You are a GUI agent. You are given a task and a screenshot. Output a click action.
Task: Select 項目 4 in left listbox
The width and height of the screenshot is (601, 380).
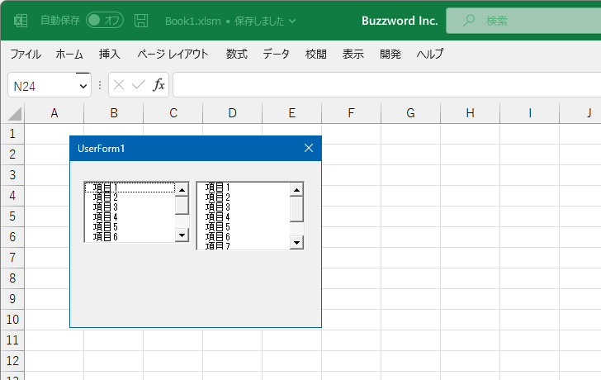pyautogui.click(x=130, y=217)
